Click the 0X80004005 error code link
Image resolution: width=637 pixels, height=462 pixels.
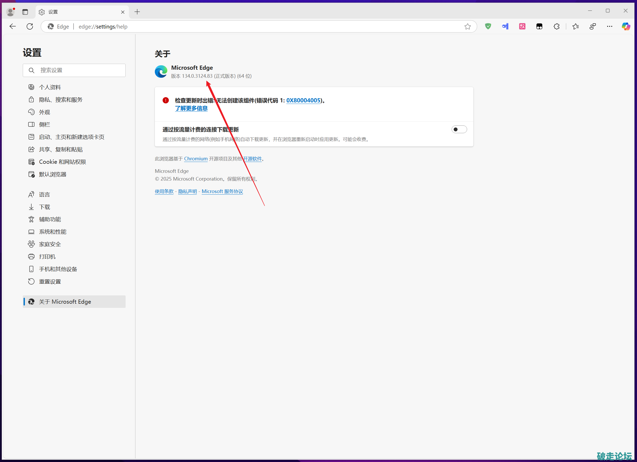[303, 100]
